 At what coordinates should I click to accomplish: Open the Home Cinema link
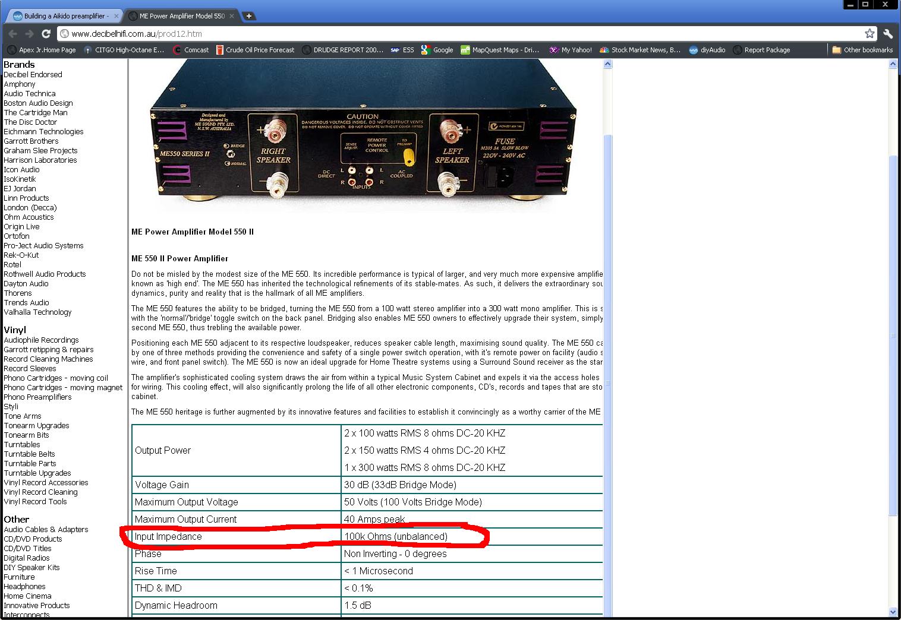tap(27, 596)
